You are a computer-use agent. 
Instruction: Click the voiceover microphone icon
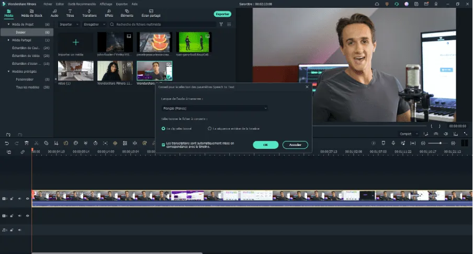(x=393, y=143)
